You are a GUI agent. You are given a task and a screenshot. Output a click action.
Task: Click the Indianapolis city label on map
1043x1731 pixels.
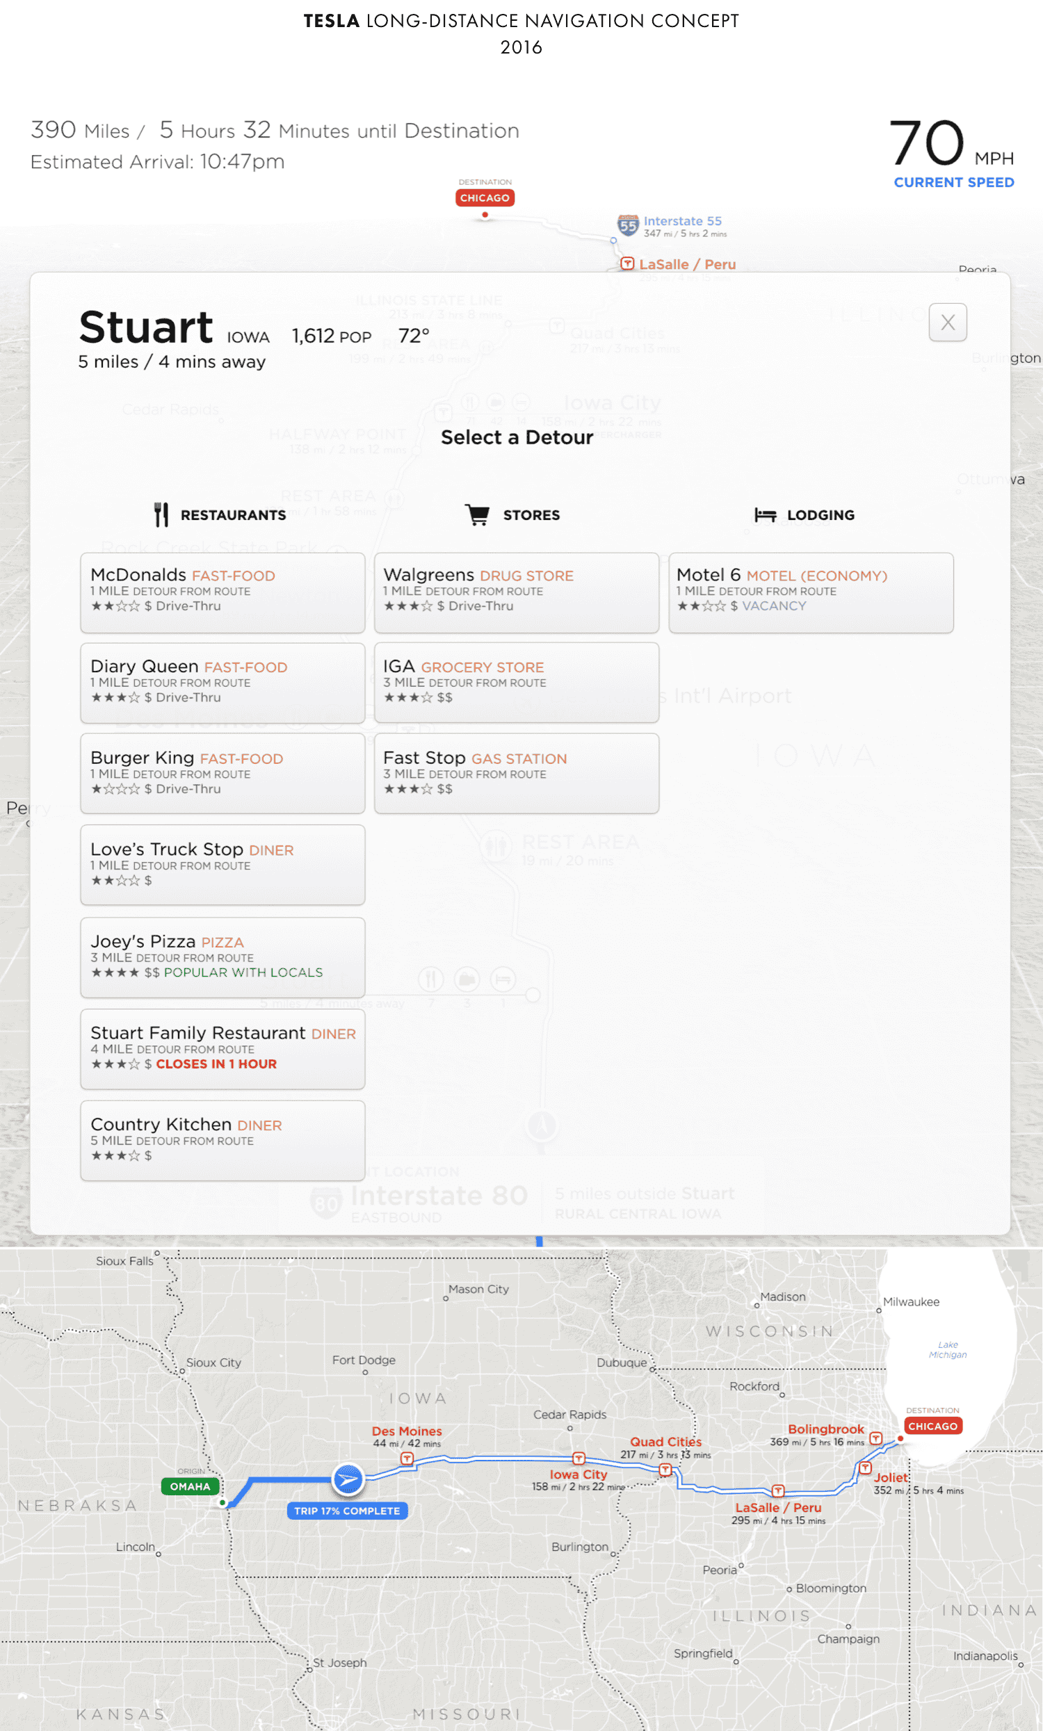[985, 1656]
